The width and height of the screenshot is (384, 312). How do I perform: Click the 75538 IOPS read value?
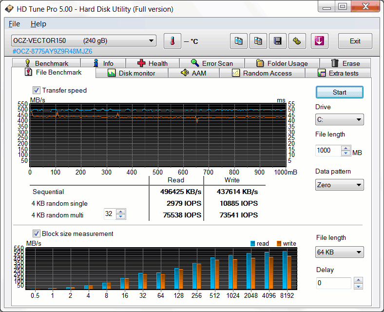click(182, 215)
